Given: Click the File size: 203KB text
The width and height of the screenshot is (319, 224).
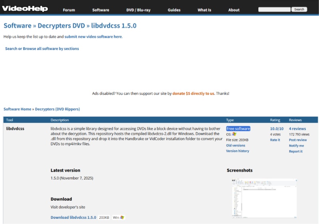Looking at the screenshot, I should click(237, 140).
